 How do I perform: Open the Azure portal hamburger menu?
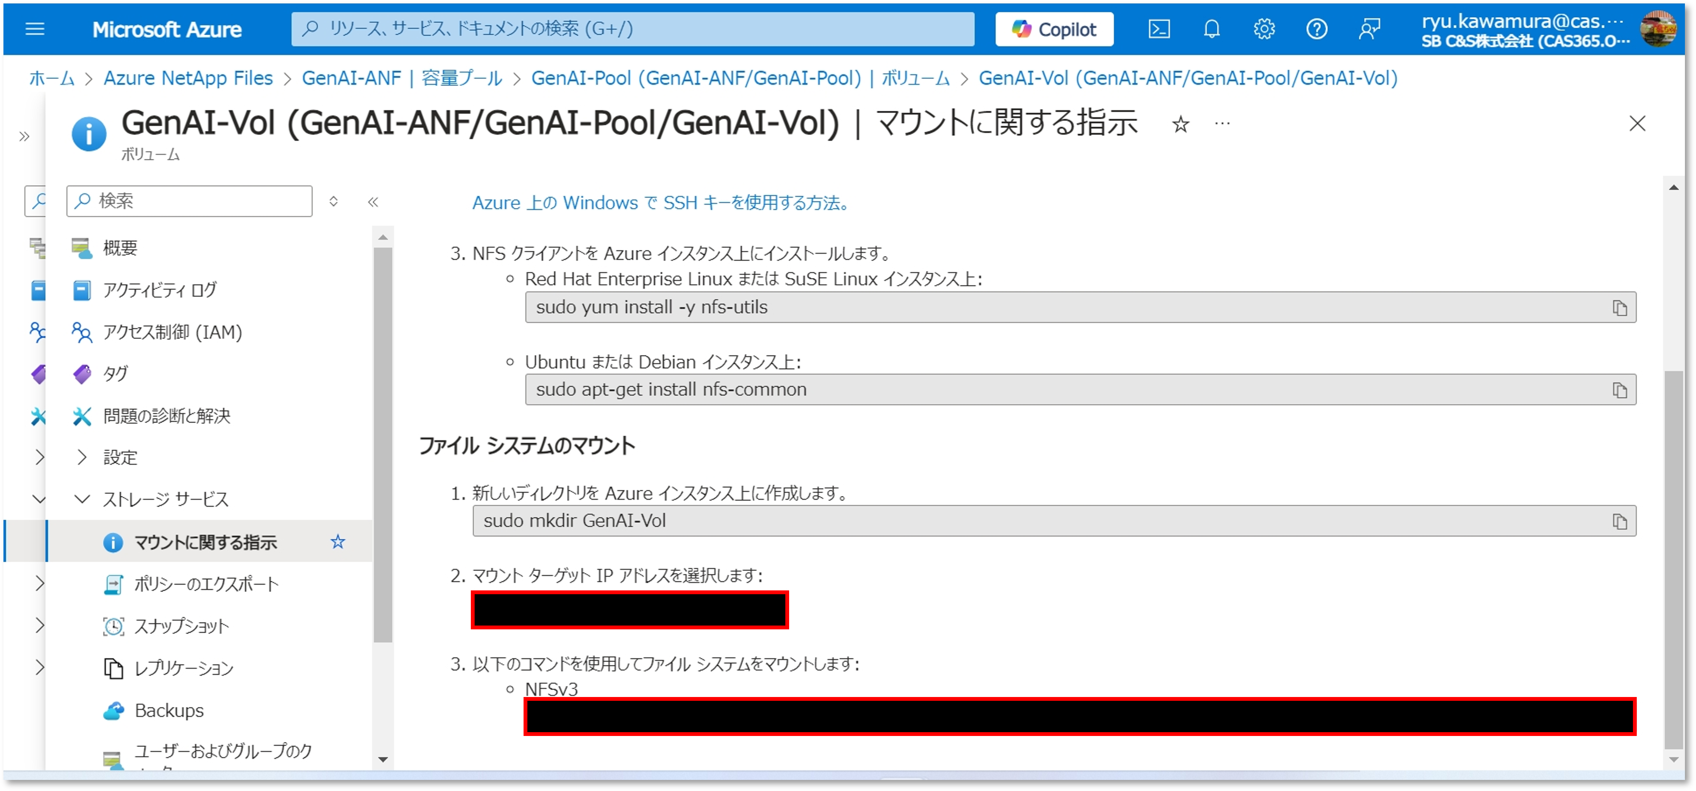tap(34, 29)
